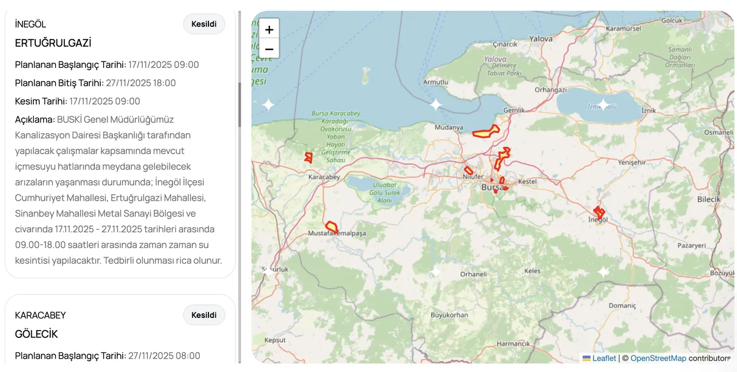The image size is (737, 372).
Task: Click the Kesildi badge on Gölecik card
Action: point(204,315)
